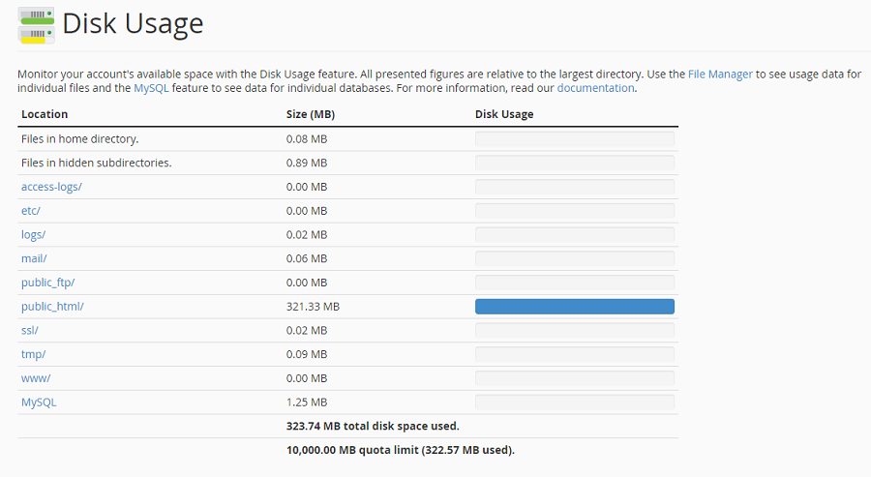Open the tmp/ directory link
Screen dimensions: 871x477
click(33, 354)
